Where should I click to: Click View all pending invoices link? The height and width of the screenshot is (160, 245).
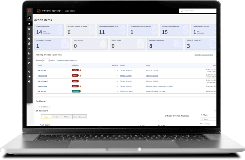click(x=67, y=60)
